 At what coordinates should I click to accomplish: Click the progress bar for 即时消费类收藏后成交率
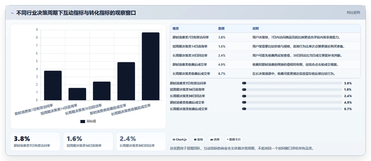click(292, 103)
